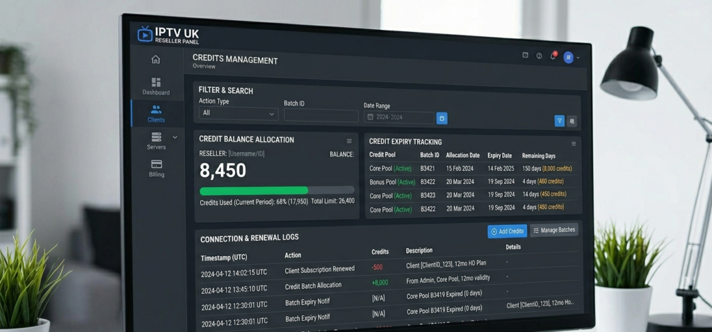712x332 pixels.
Task: Open the Action Type 'All' dropdown
Action: (x=238, y=113)
